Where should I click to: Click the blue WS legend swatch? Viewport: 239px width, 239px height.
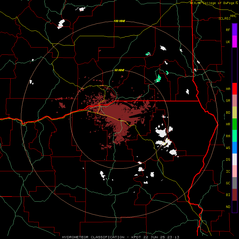pos(234,148)
